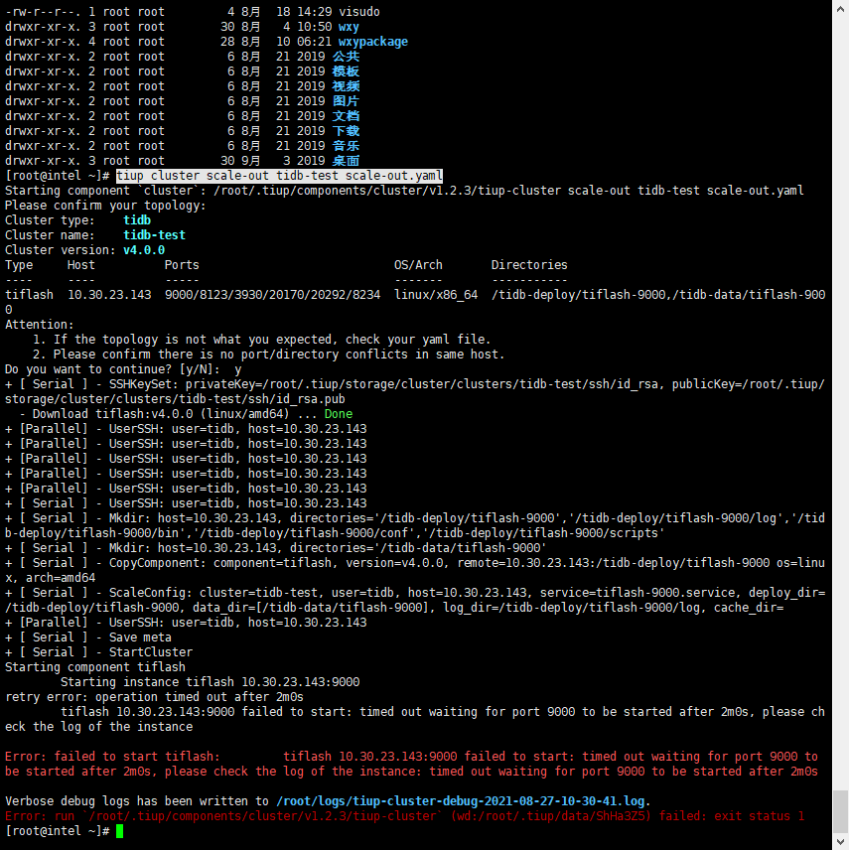The image size is (849, 850).
Task: Click host 10.30.23.143 in topology table
Action: [x=109, y=295]
